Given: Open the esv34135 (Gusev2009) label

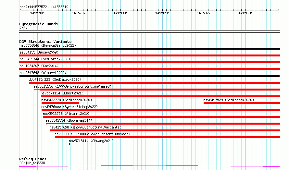Looking at the screenshot, I should tap(39, 52).
